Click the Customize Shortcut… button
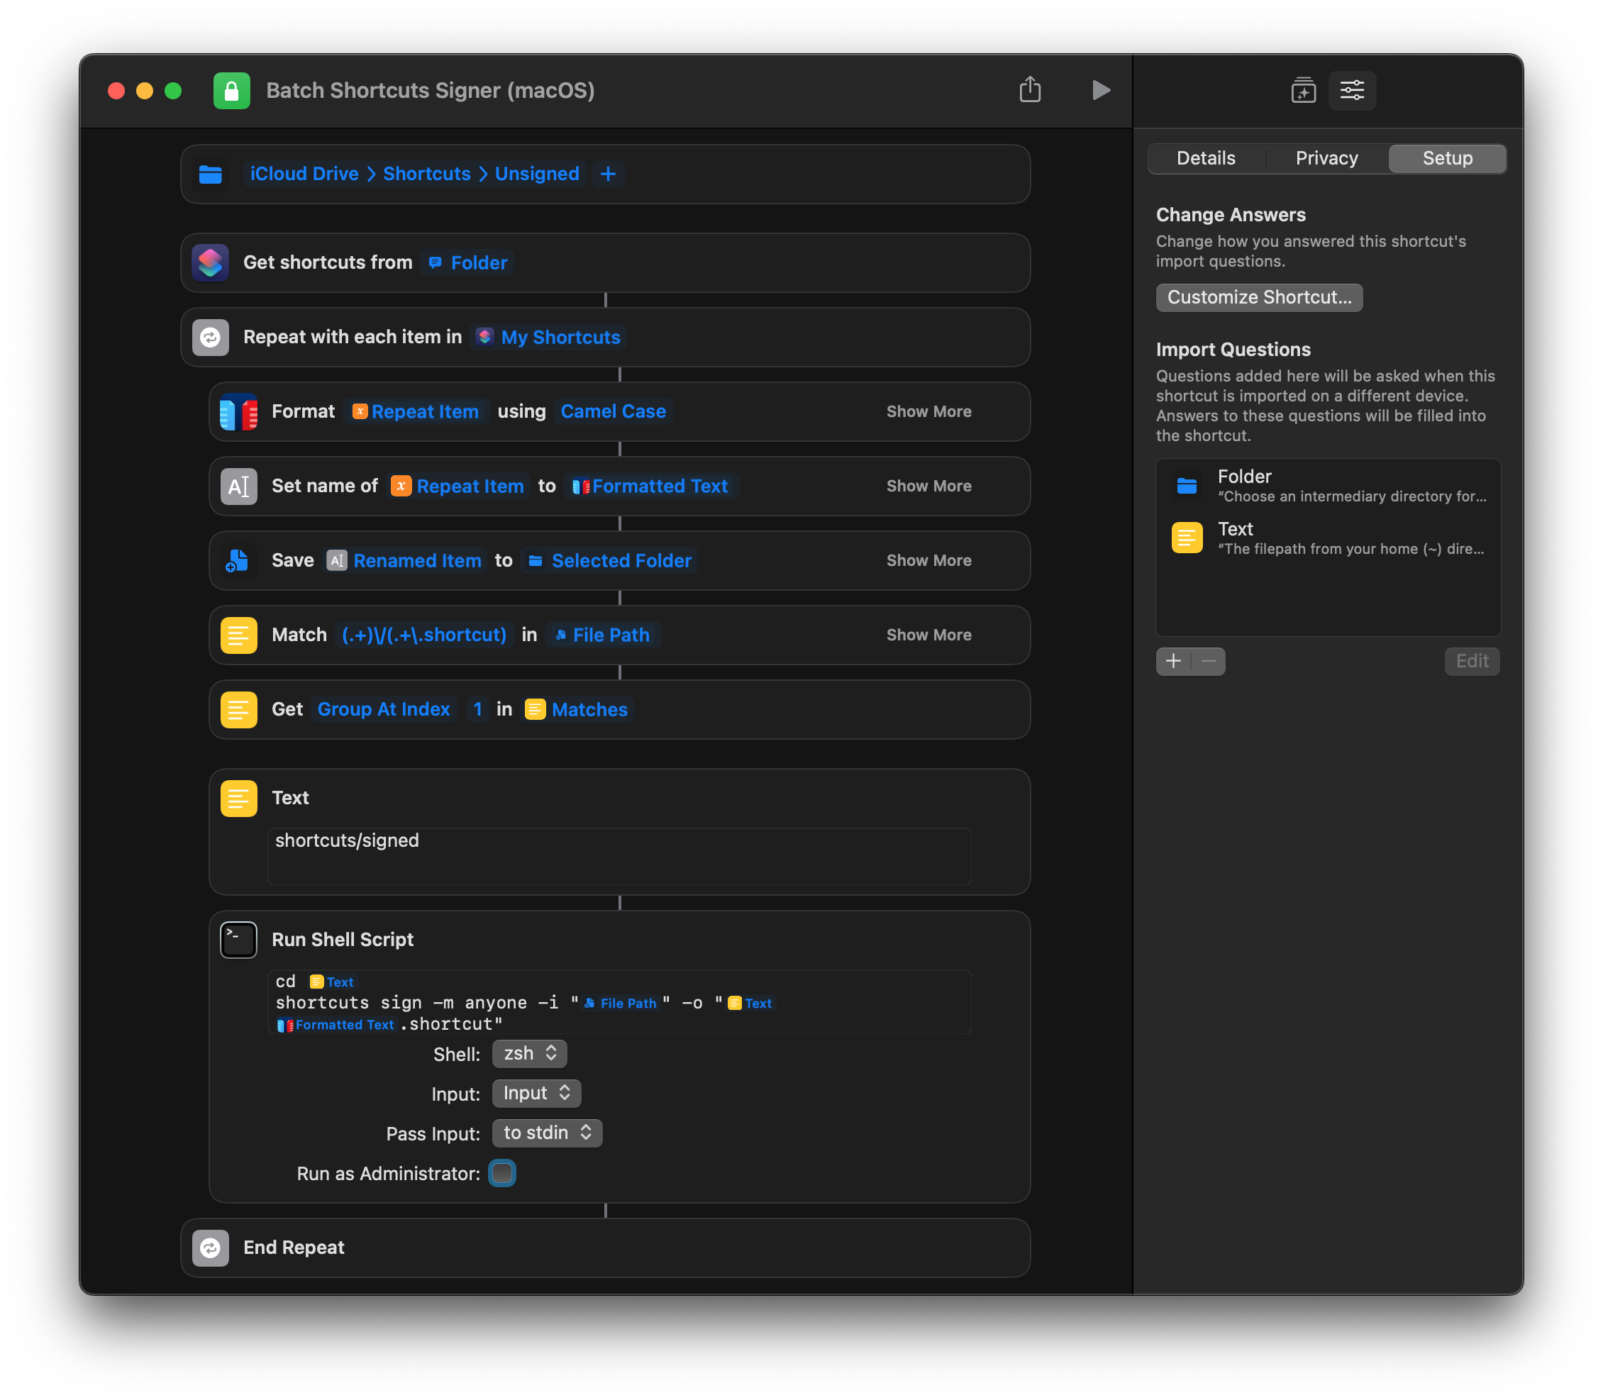Image resolution: width=1603 pixels, height=1400 pixels. [x=1258, y=298]
